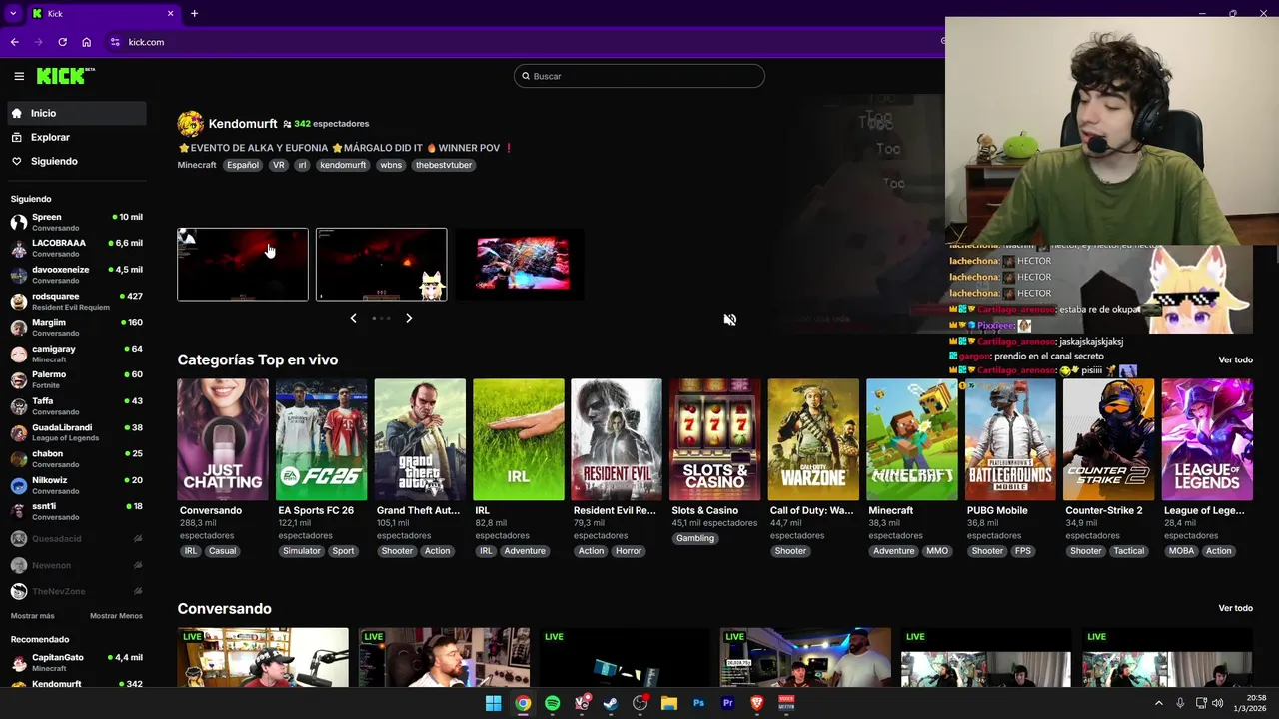Image resolution: width=1279 pixels, height=719 pixels.
Task: Show previous featured stream with left arrow
Action: point(353,318)
